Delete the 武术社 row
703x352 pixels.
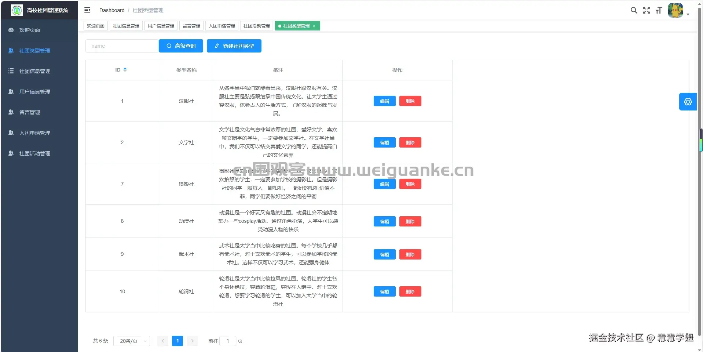[410, 254]
